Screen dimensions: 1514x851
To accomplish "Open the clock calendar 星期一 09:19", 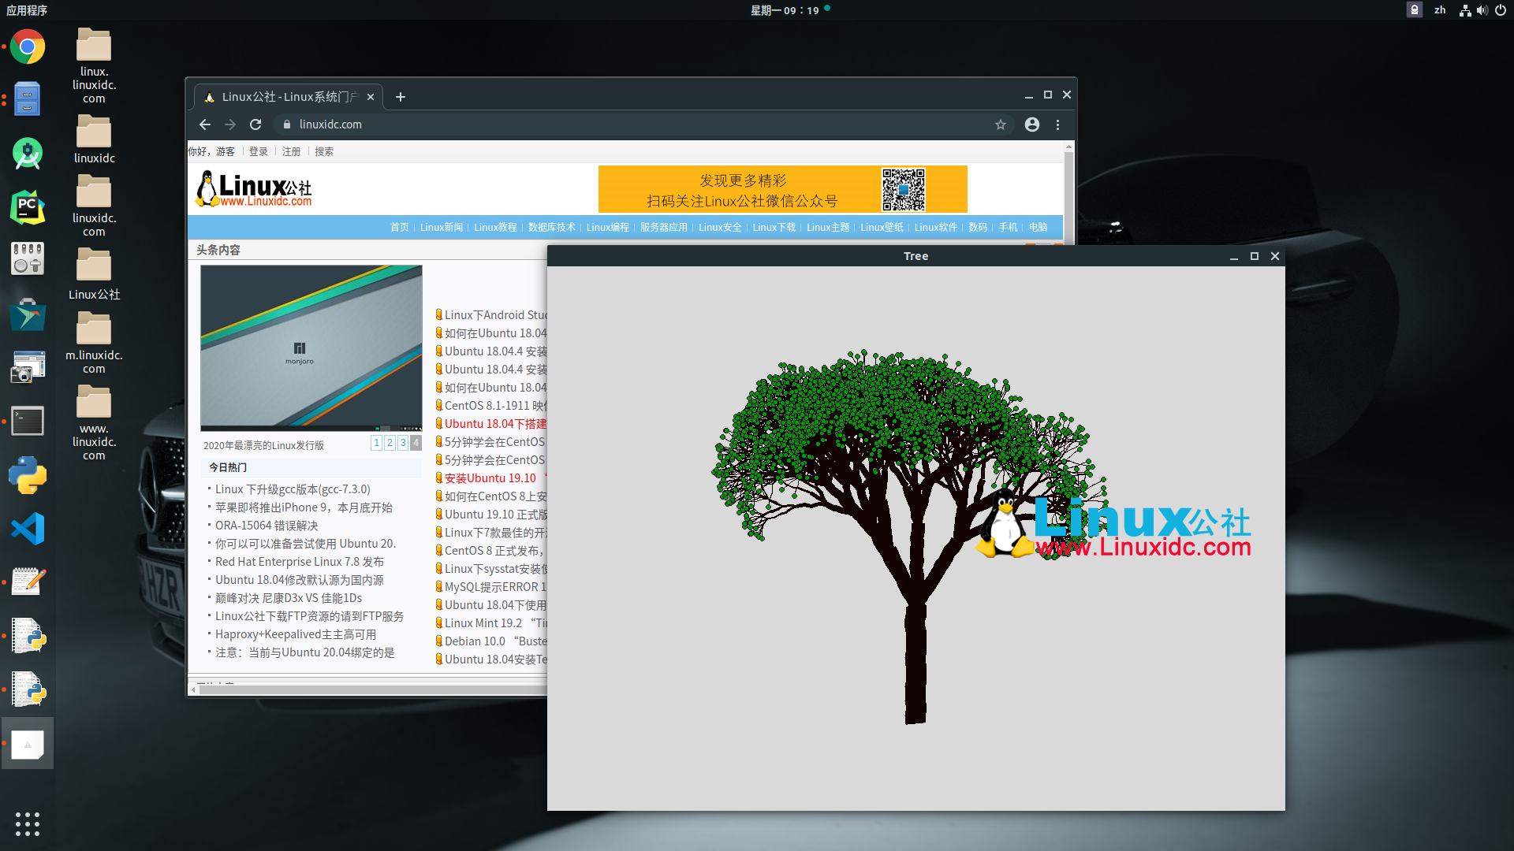I will click(x=785, y=10).
